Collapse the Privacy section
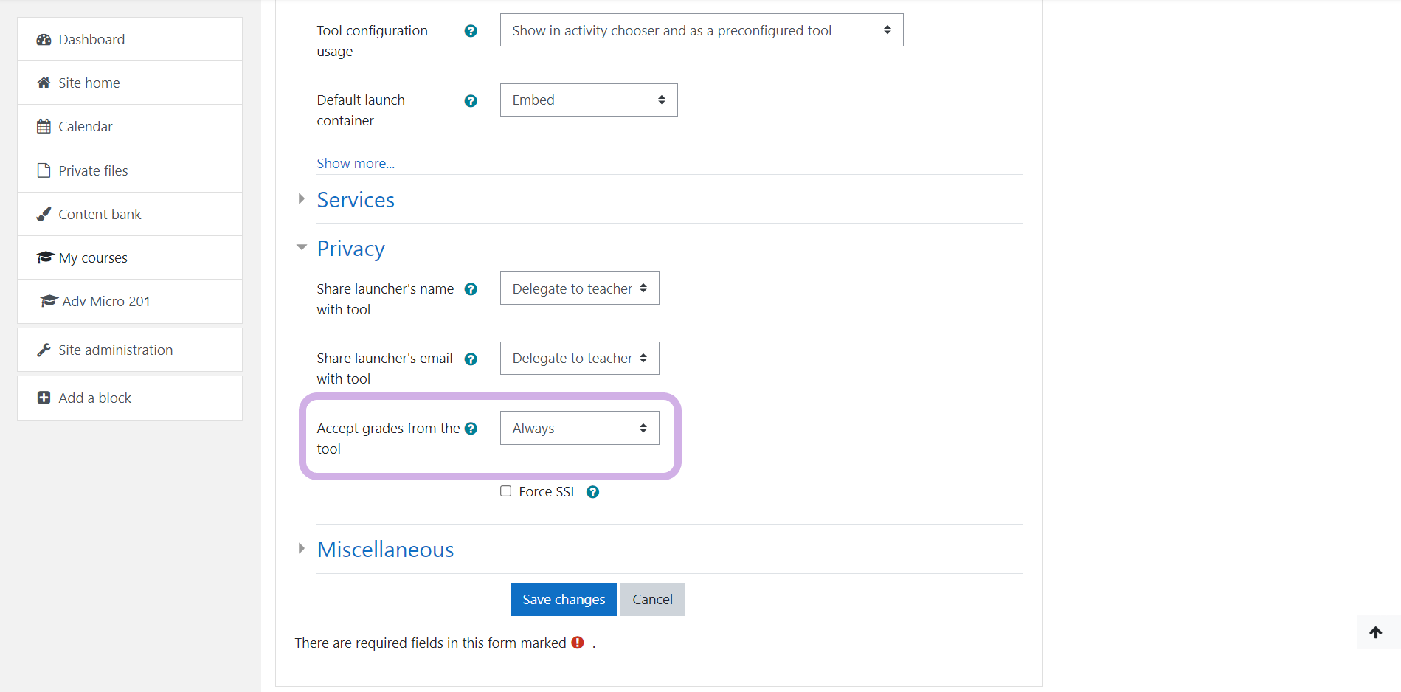The width and height of the screenshot is (1401, 692). coord(350,249)
